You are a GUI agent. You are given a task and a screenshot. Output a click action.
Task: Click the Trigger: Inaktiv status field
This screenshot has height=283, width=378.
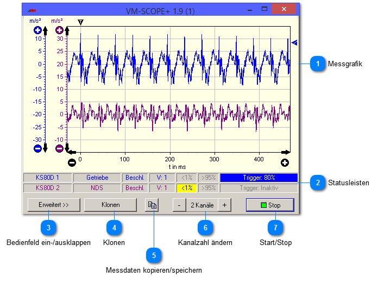(259, 187)
